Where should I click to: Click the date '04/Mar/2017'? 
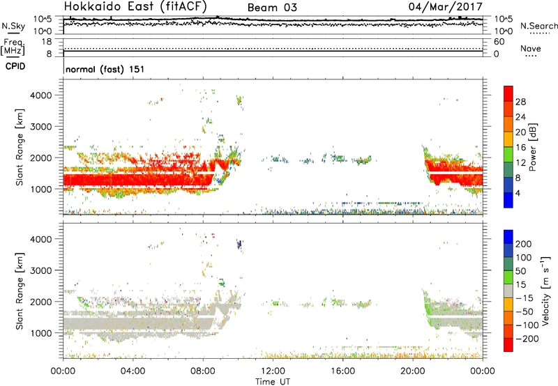(445, 7)
